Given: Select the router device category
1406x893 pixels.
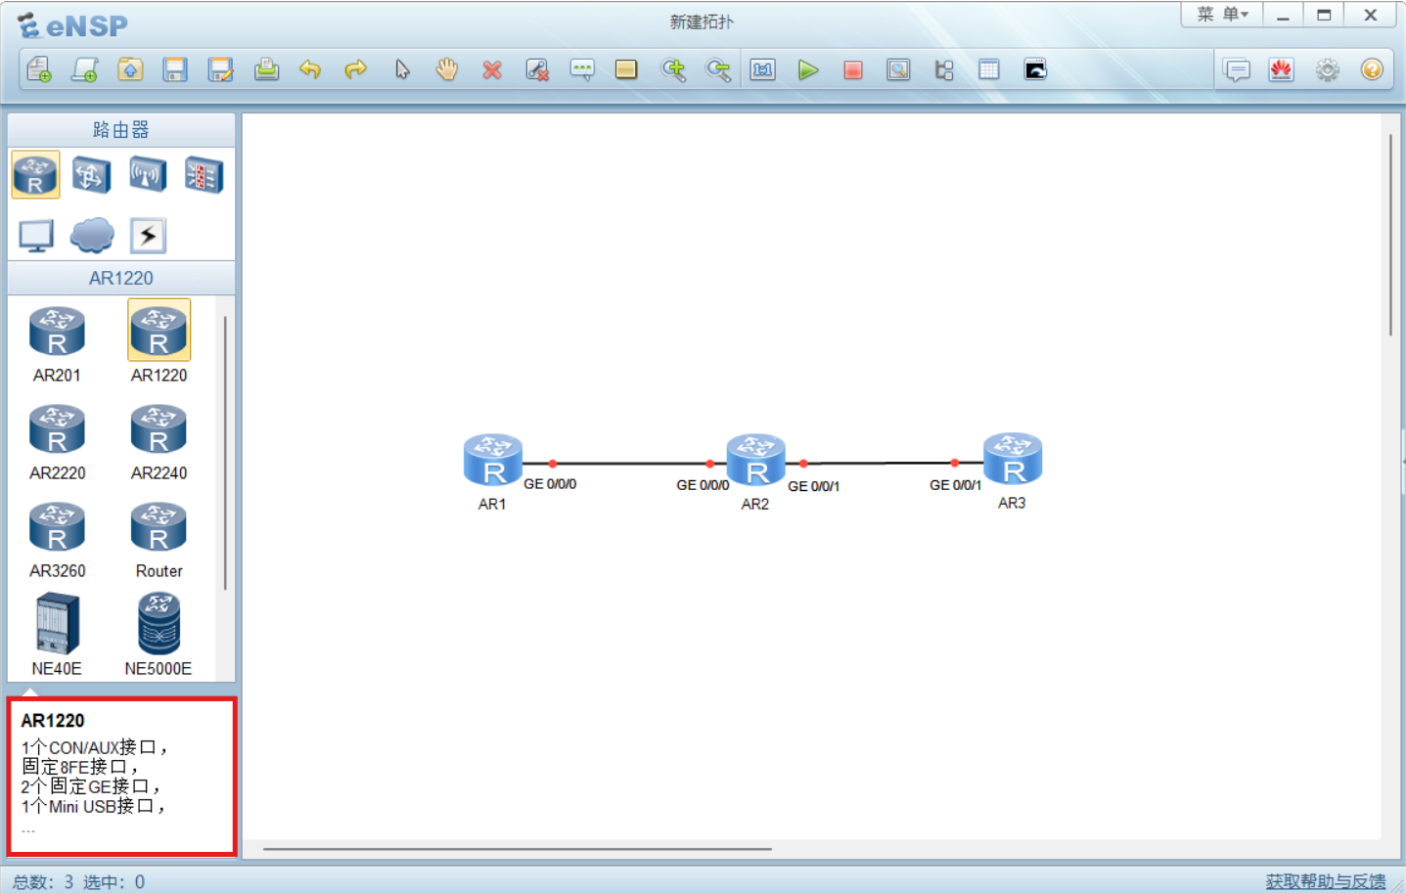Looking at the screenshot, I should (x=35, y=175).
